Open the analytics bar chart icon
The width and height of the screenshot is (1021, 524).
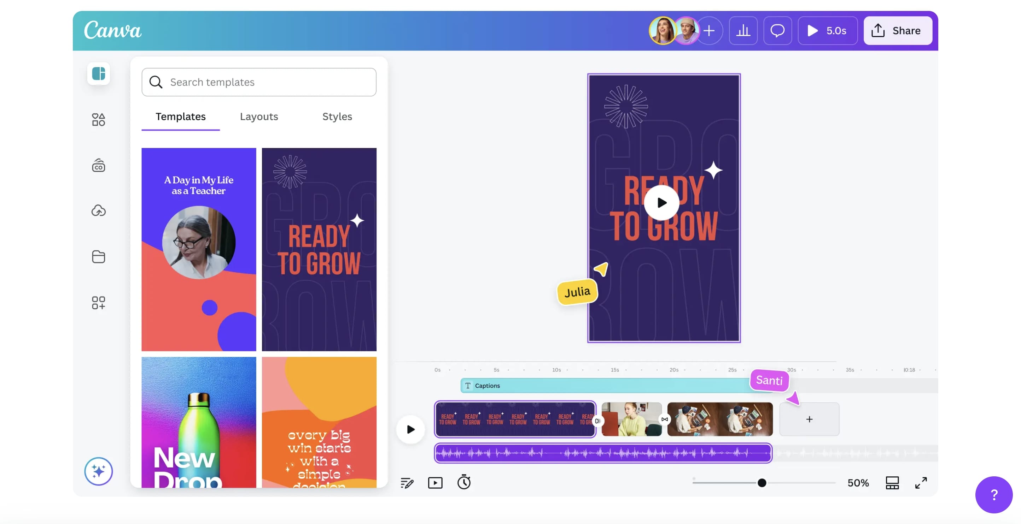[x=743, y=30]
